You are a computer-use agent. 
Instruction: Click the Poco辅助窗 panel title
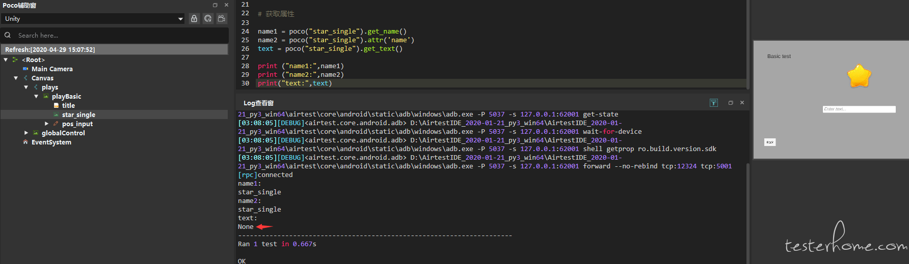(x=19, y=5)
